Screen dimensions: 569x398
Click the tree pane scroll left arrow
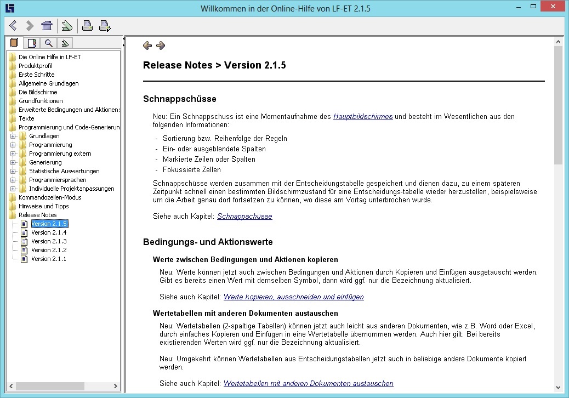(12, 386)
